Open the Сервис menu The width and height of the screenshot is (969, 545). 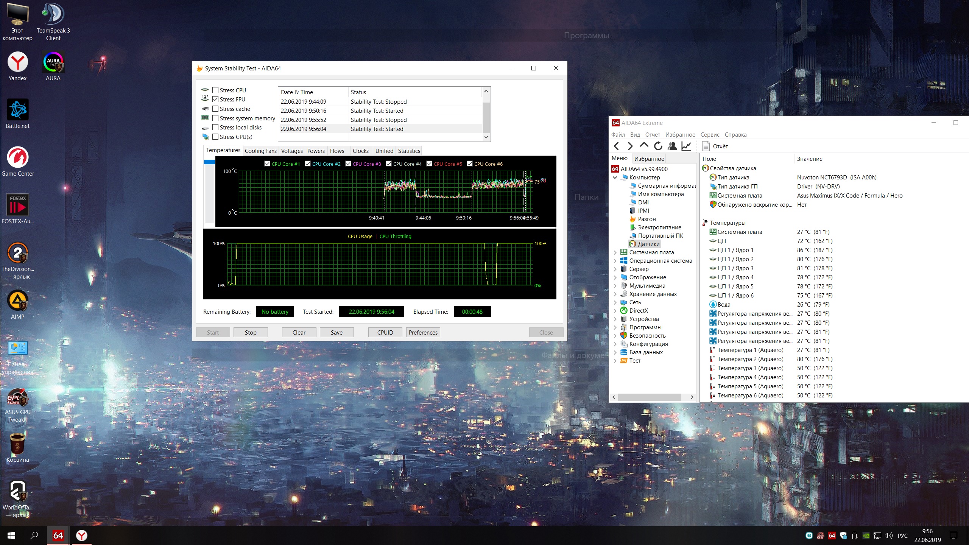pyautogui.click(x=710, y=134)
